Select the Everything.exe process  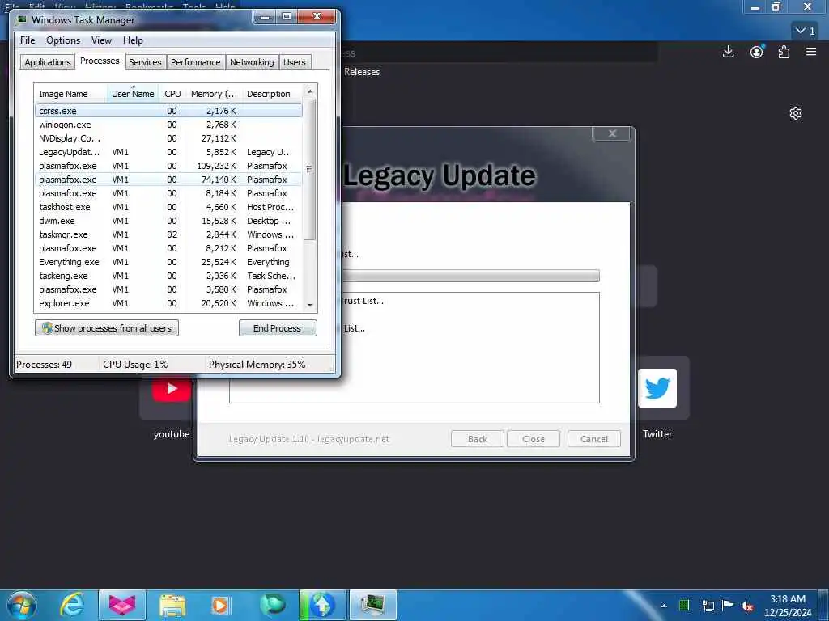point(168,262)
